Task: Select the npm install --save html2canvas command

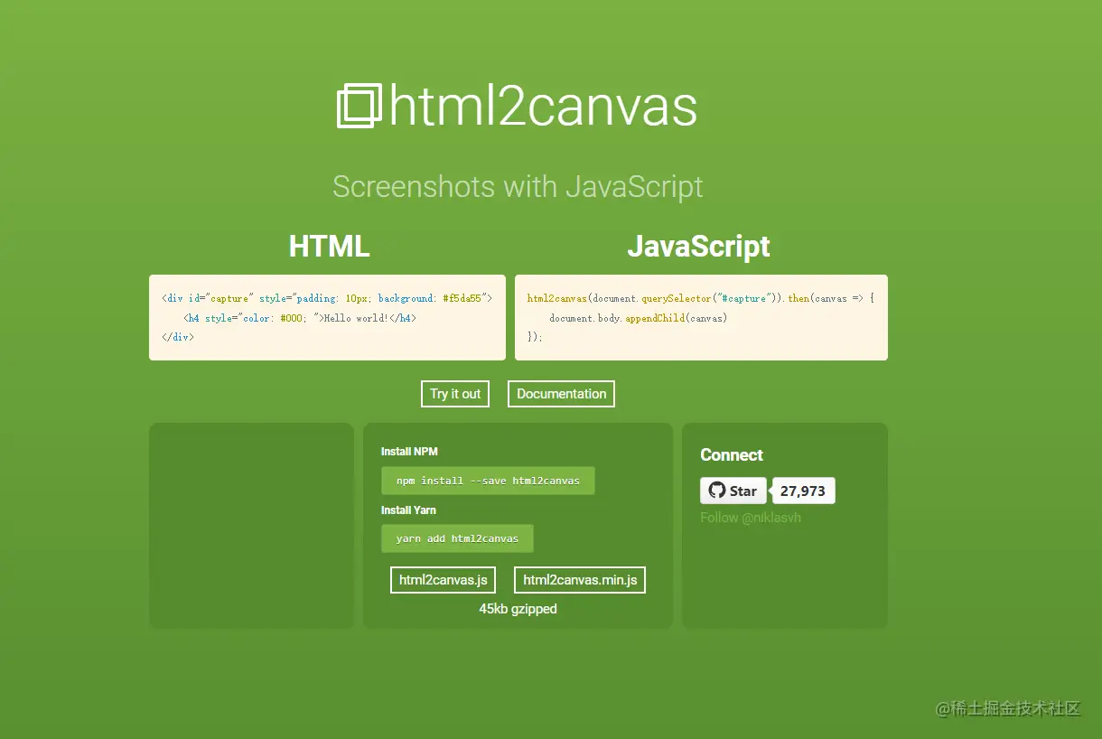Action: click(488, 481)
